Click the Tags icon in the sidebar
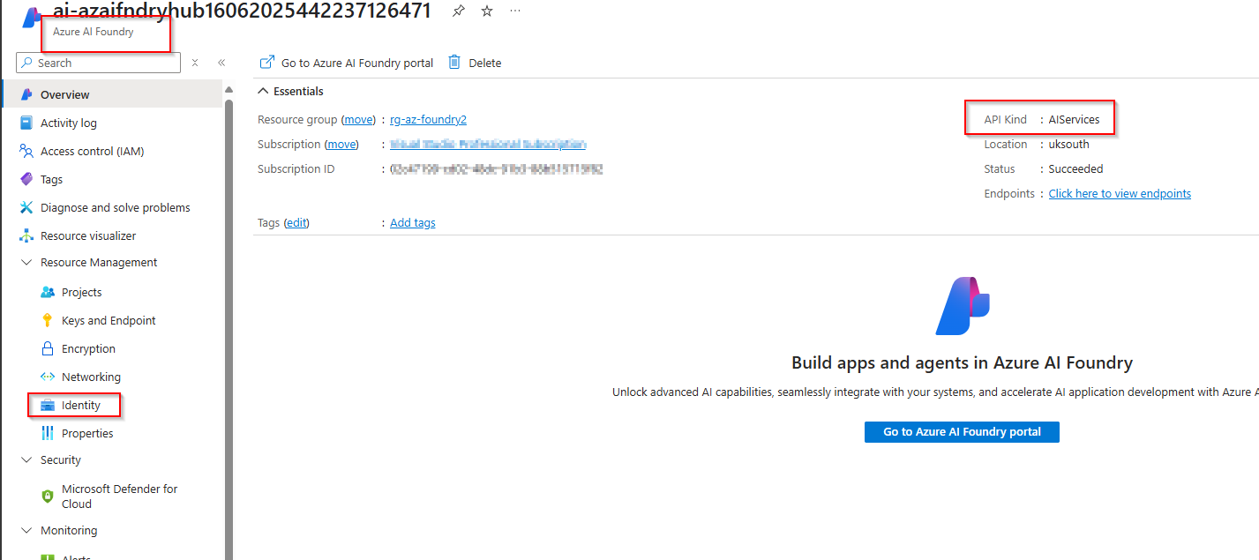The width and height of the screenshot is (1259, 560). [26, 179]
